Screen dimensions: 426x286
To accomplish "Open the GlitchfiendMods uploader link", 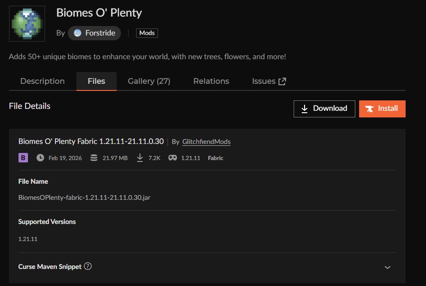I will (x=206, y=142).
